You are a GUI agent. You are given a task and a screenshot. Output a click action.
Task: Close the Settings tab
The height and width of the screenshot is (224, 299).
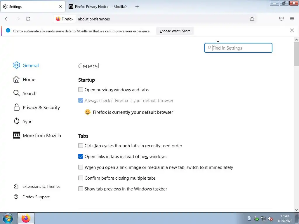click(60, 6)
